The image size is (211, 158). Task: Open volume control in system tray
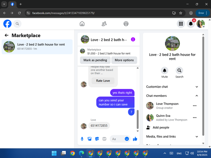[x=192, y=153]
